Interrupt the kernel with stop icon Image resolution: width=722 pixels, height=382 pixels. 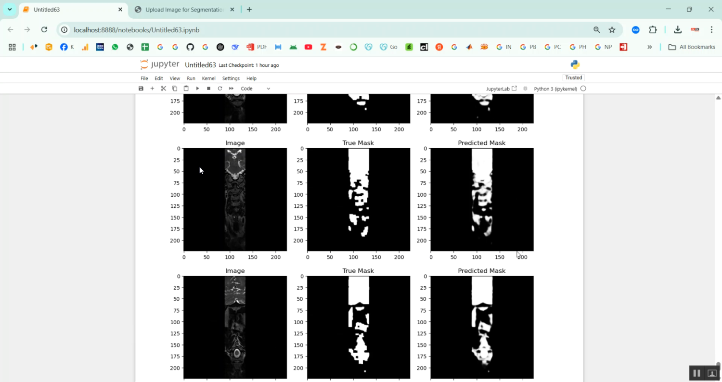[x=208, y=89]
